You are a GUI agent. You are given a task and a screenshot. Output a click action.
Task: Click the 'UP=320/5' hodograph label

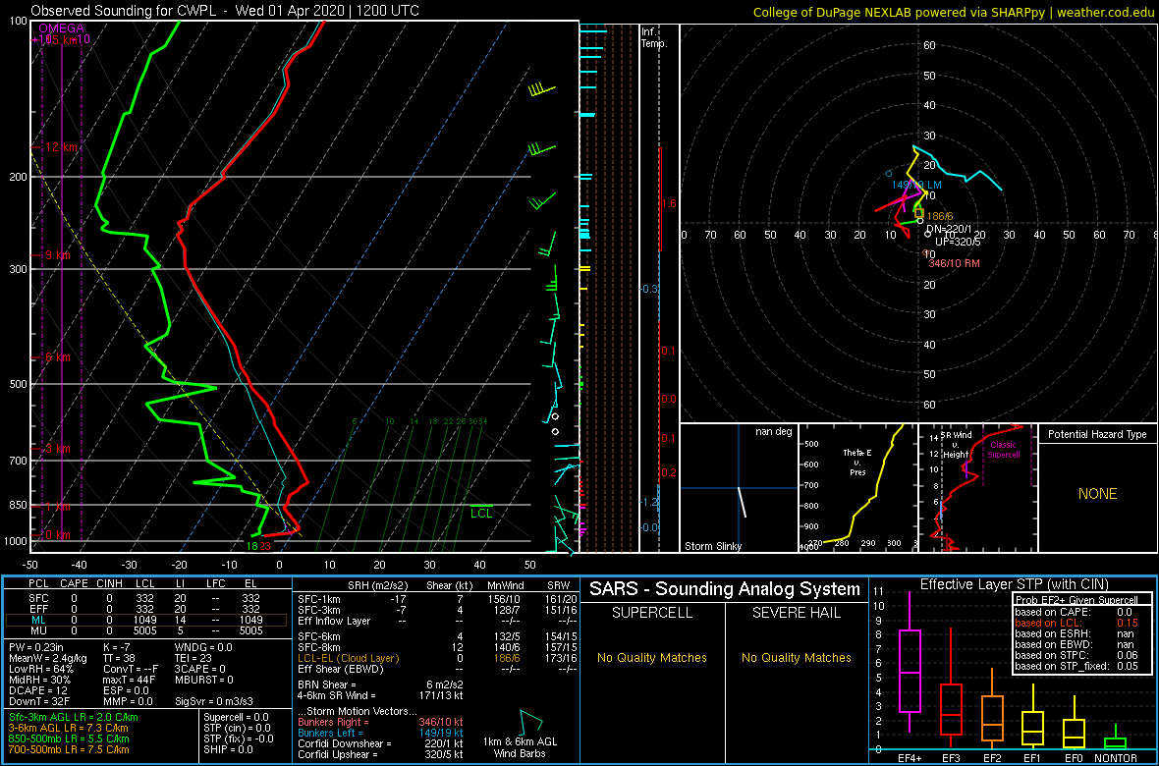958,241
